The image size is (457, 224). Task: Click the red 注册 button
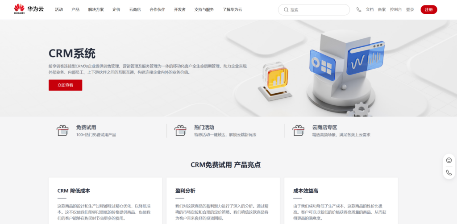click(429, 10)
